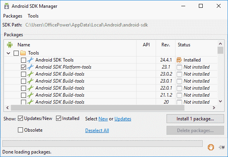
Task: Uncheck Android SDK Platform-tools checkbox
Action: [23, 67]
